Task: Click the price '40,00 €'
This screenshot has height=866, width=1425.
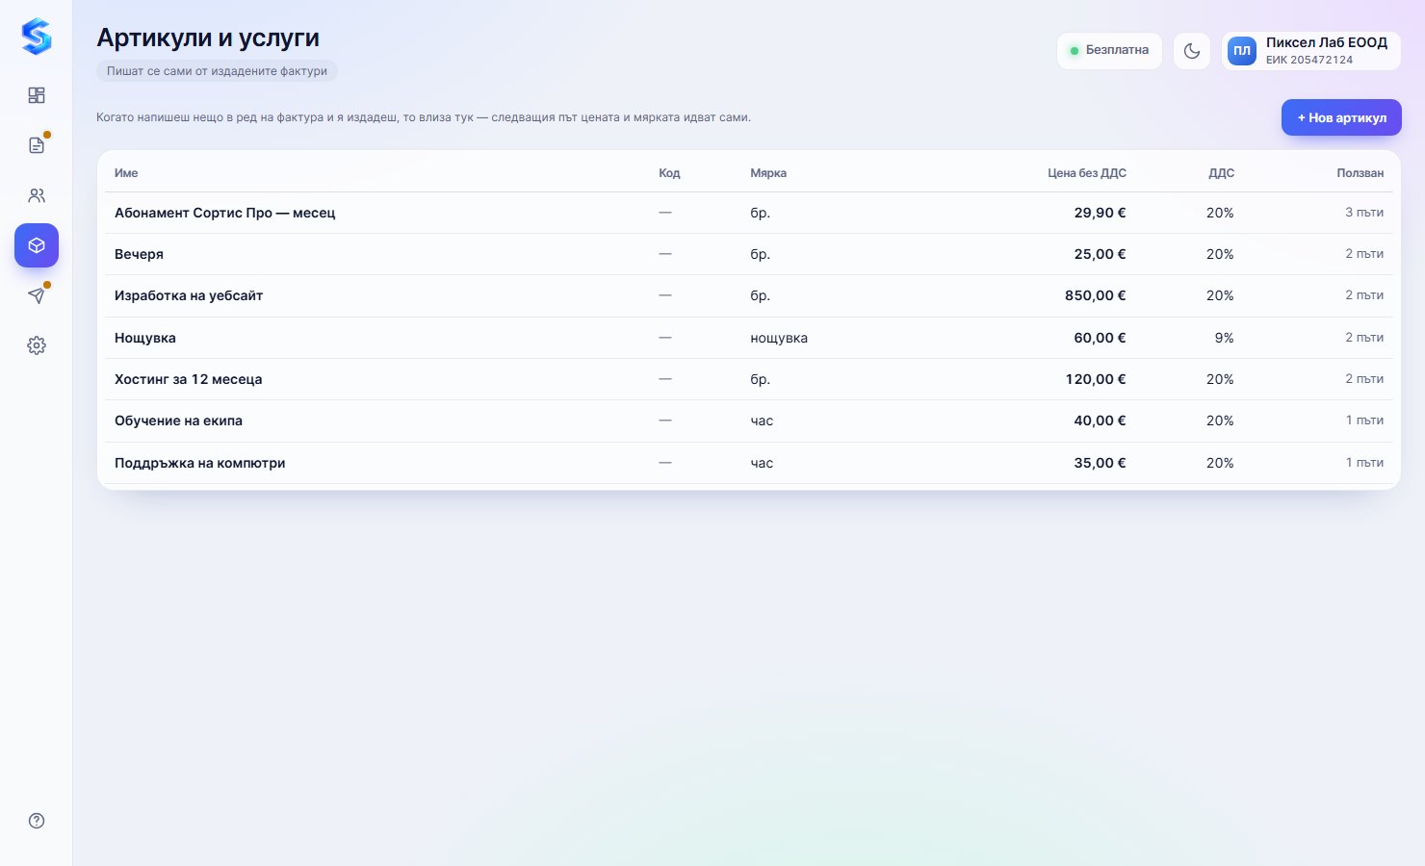Action: tap(1100, 420)
